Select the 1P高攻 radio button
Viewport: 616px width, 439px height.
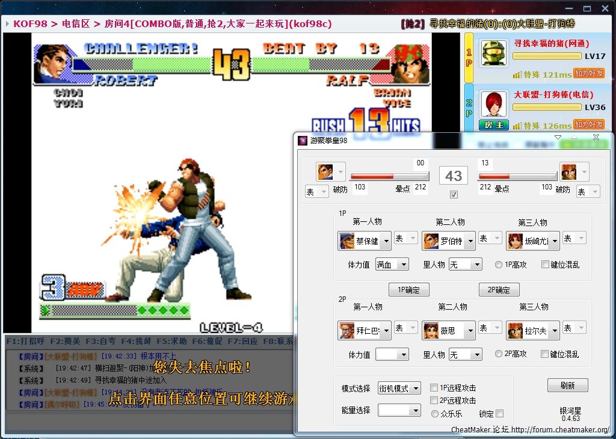[499, 265]
